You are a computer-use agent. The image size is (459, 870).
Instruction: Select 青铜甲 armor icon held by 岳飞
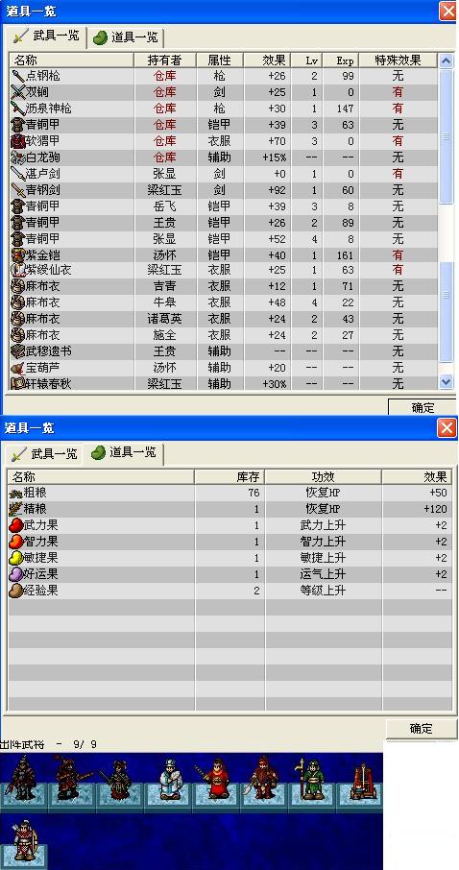[17, 205]
